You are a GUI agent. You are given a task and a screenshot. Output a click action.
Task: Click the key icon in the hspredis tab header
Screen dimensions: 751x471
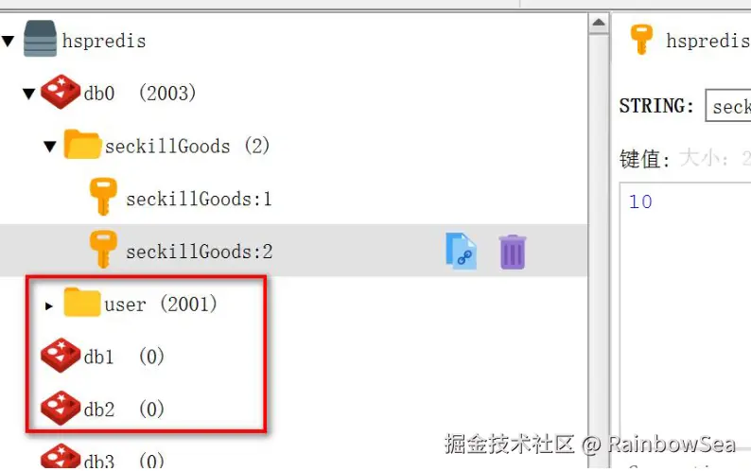pos(641,40)
